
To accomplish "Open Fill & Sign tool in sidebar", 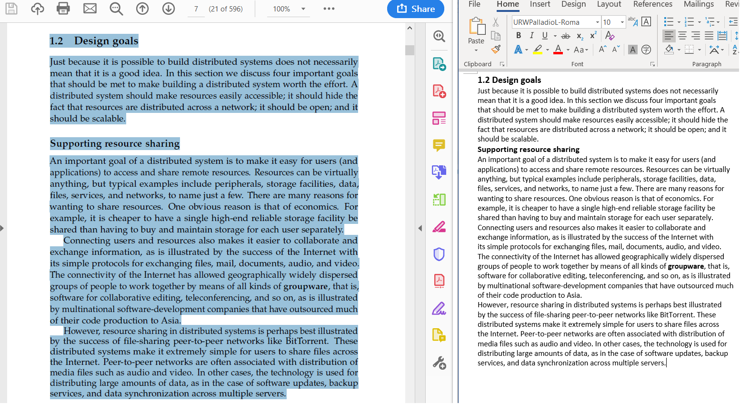I will click(x=439, y=309).
